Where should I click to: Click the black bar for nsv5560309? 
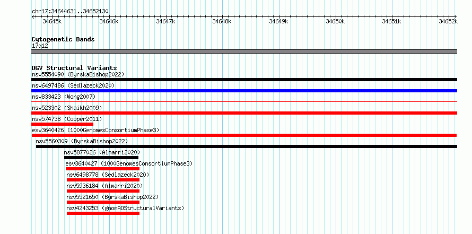click(247, 146)
